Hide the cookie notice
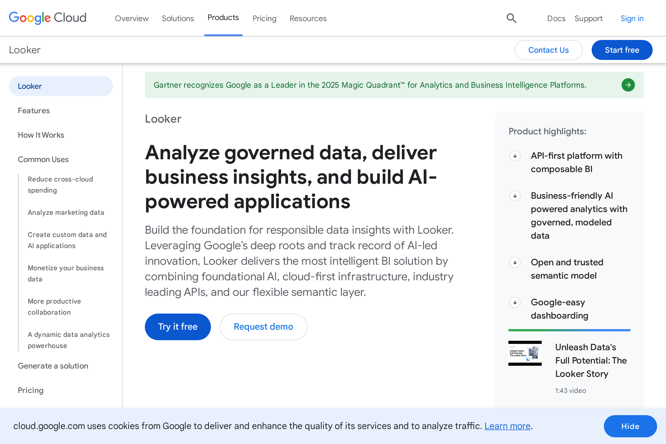The image size is (666, 444). click(x=630, y=426)
